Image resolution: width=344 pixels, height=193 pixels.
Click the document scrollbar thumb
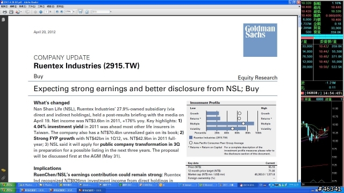pyautogui.click(x=299, y=23)
